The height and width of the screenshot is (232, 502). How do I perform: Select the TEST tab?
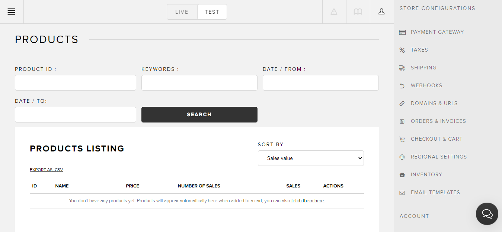click(x=212, y=12)
